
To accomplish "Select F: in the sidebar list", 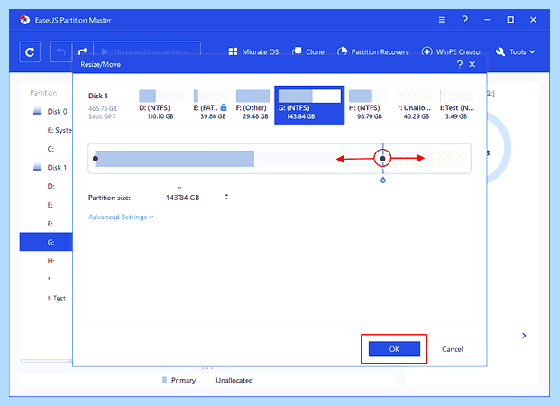I will (x=50, y=224).
